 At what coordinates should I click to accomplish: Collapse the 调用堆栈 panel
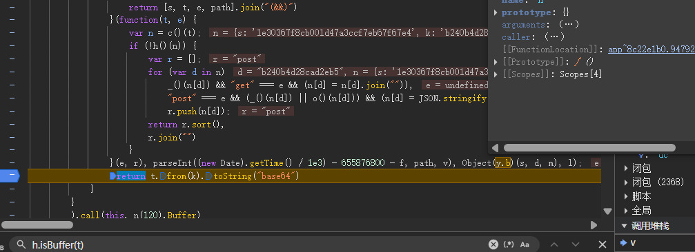625,226
